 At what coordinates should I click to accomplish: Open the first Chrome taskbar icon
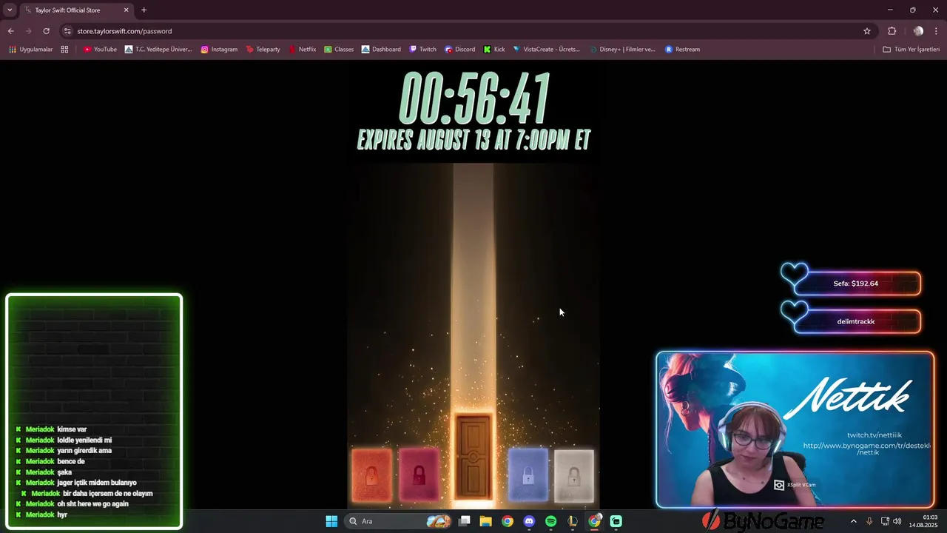[508, 521]
